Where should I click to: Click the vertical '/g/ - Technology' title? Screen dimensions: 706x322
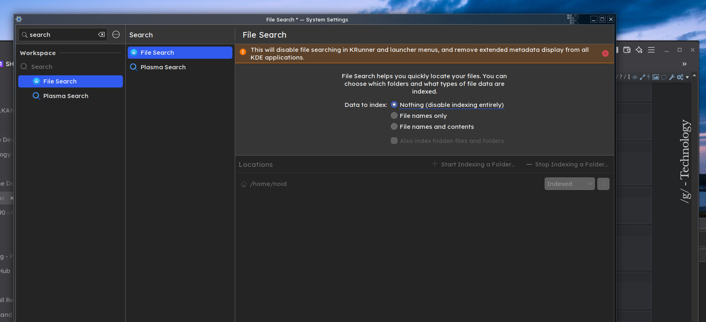(685, 161)
